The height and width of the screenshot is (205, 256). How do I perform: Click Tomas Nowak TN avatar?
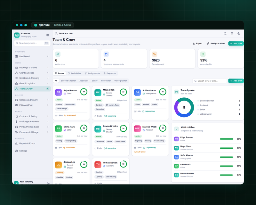[x=98, y=164]
